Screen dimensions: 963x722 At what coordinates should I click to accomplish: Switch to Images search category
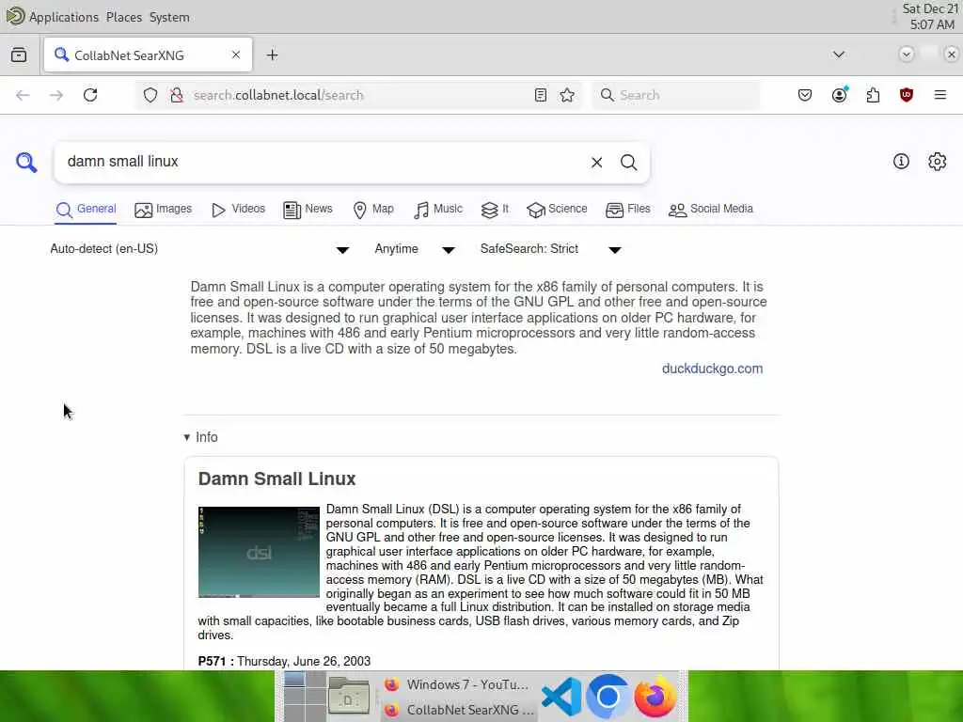(x=164, y=210)
